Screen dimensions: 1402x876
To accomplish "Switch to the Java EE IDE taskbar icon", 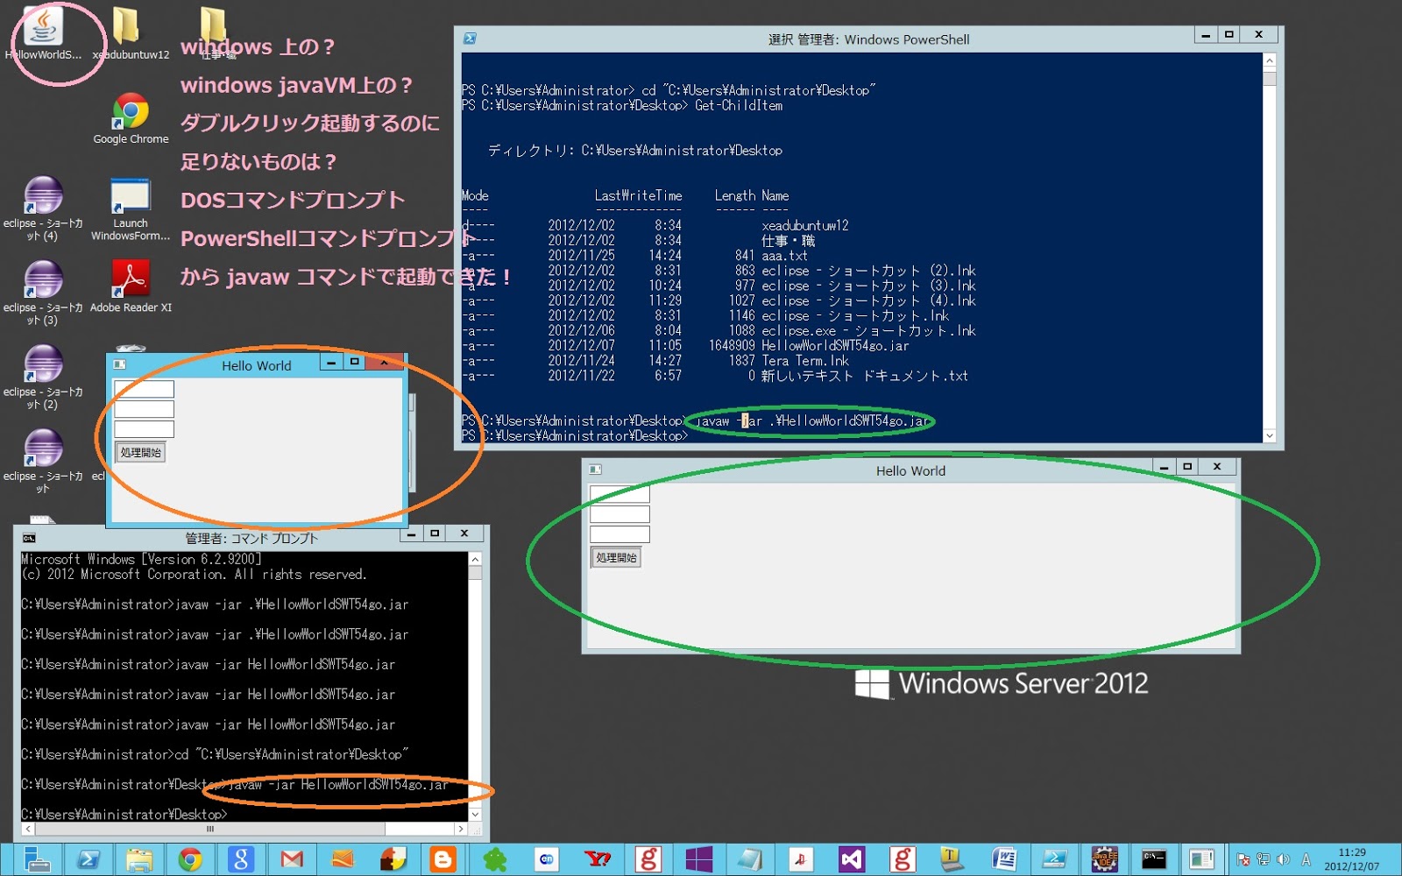I will [x=1104, y=859].
